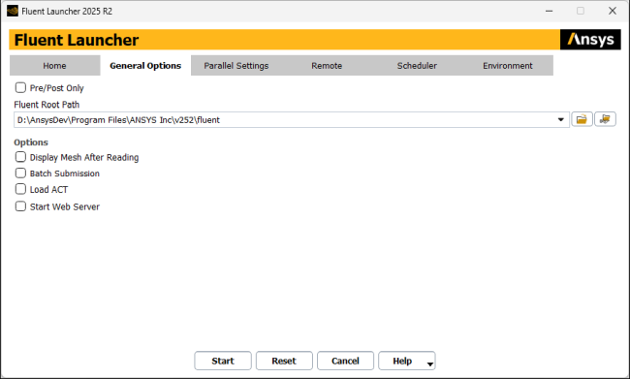Enable Load ACT checkbox

[20, 189]
